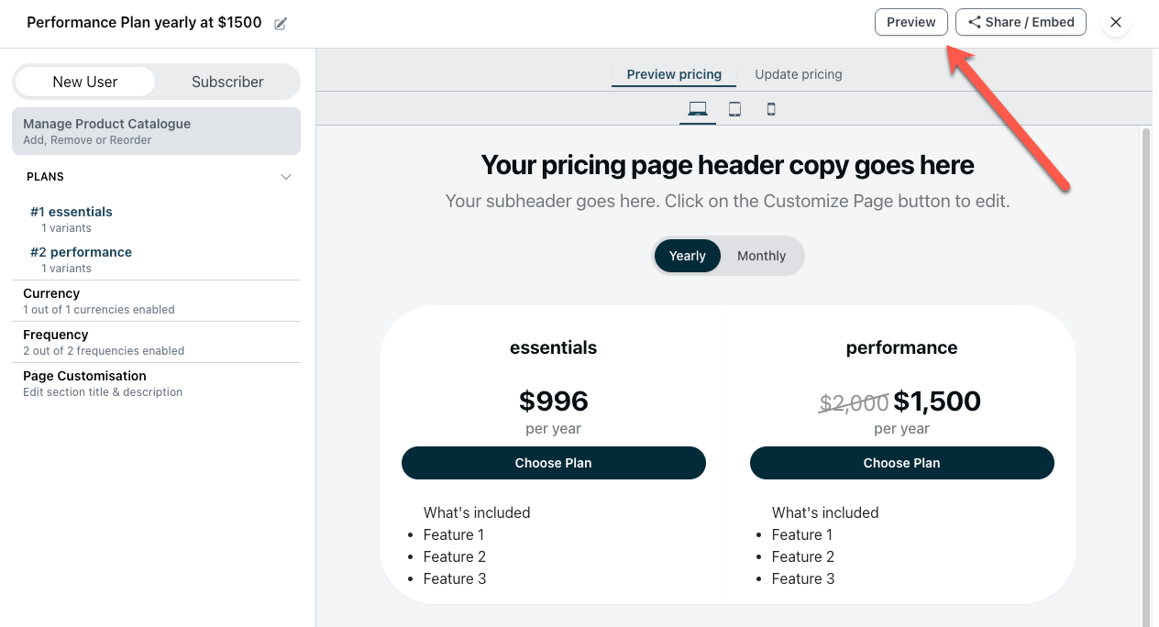Open Manage Product Catalogue
The height and width of the screenshot is (627, 1159).
pyautogui.click(x=156, y=130)
